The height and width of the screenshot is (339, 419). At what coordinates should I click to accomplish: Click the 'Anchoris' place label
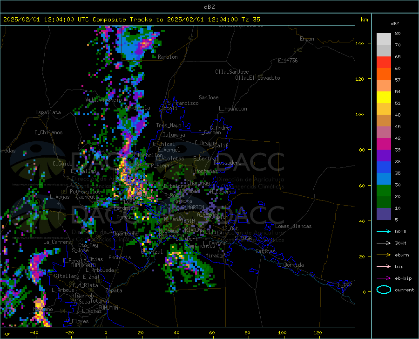pyautogui.click(x=120, y=257)
